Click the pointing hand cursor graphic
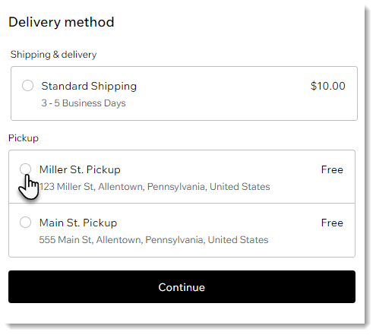Viewport: 376px width, 335px height. (29, 187)
